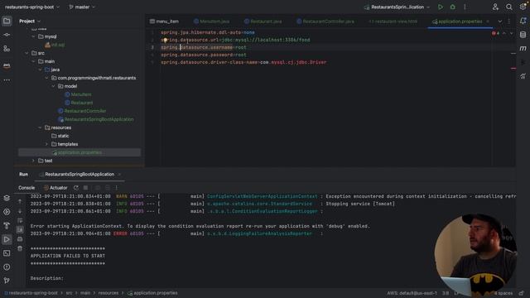Open the Project tool window icon
This screenshot has width=530, height=298.
(7, 21)
